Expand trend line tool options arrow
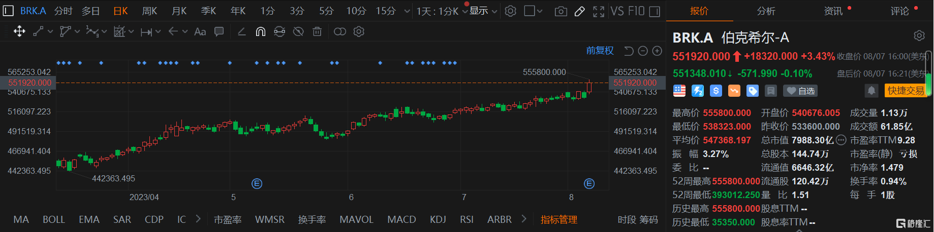The image size is (934, 232). click(x=50, y=32)
